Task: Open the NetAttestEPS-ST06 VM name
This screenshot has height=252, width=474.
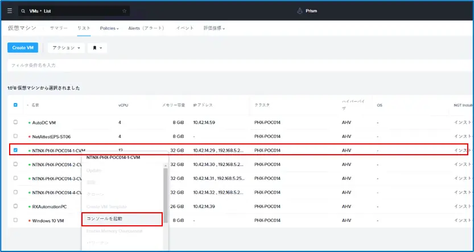Action: pos(51,137)
